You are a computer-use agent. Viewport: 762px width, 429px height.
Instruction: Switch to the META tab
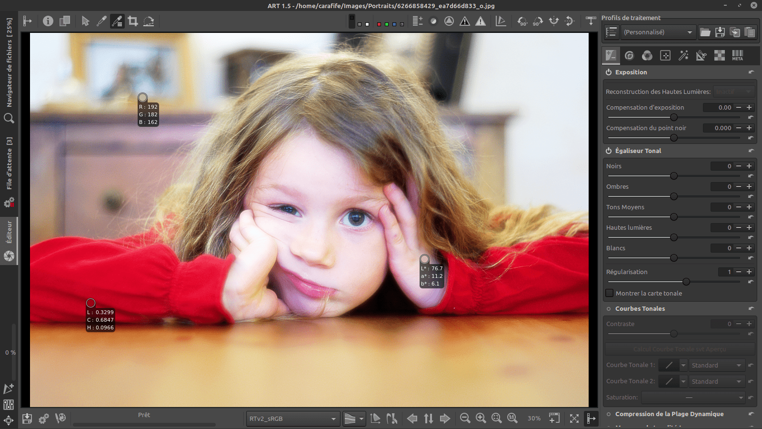(x=738, y=55)
